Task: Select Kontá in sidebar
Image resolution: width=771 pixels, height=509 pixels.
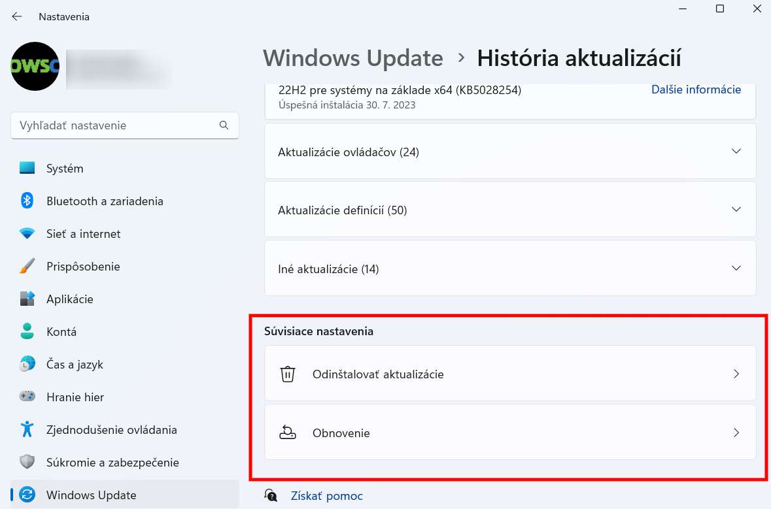Action: (x=125, y=332)
